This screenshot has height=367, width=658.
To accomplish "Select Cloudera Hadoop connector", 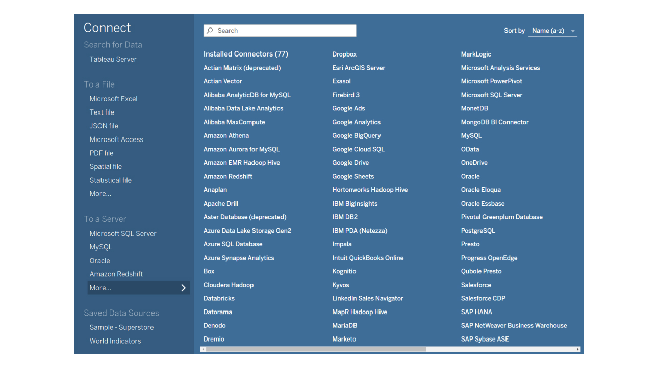I will pos(229,285).
